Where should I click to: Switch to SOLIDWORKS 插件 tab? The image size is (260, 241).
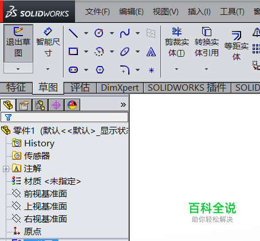187,88
